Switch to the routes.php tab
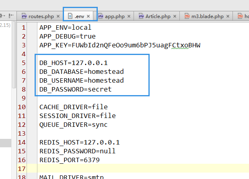This screenshot has width=249, height=179. 41,16
